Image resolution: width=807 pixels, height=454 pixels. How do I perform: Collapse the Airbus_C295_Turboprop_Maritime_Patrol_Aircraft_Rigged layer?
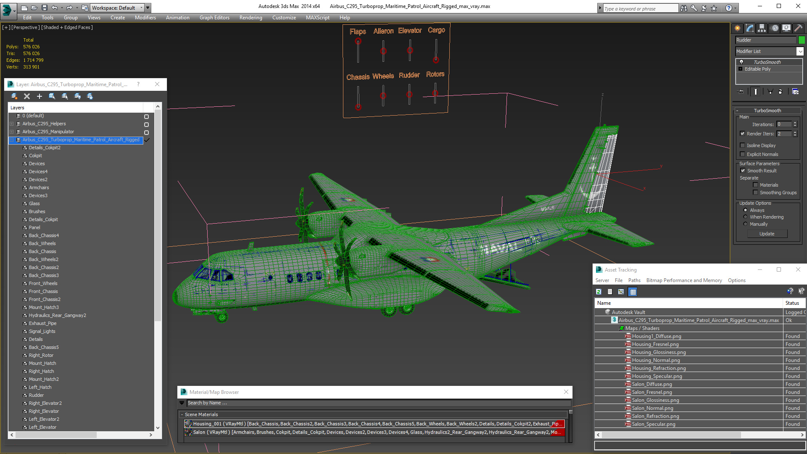pyautogui.click(x=12, y=140)
